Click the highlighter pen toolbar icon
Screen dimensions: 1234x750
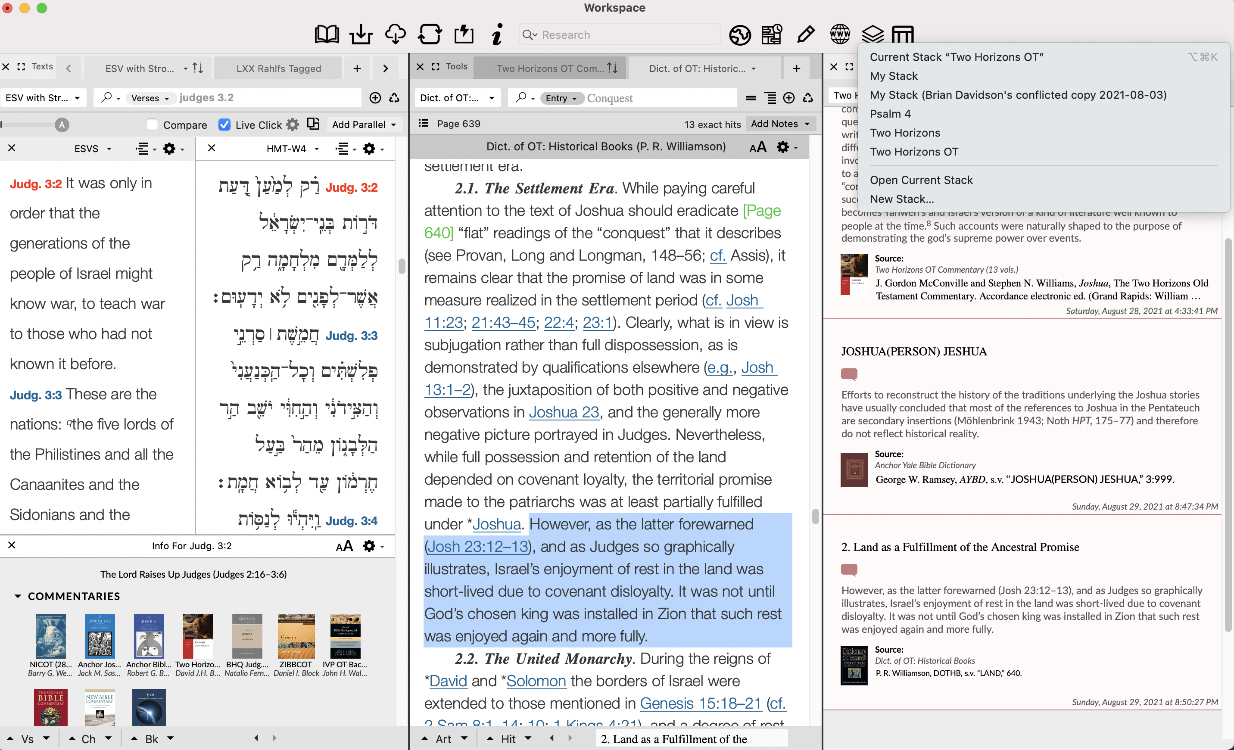(x=805, y=34)
